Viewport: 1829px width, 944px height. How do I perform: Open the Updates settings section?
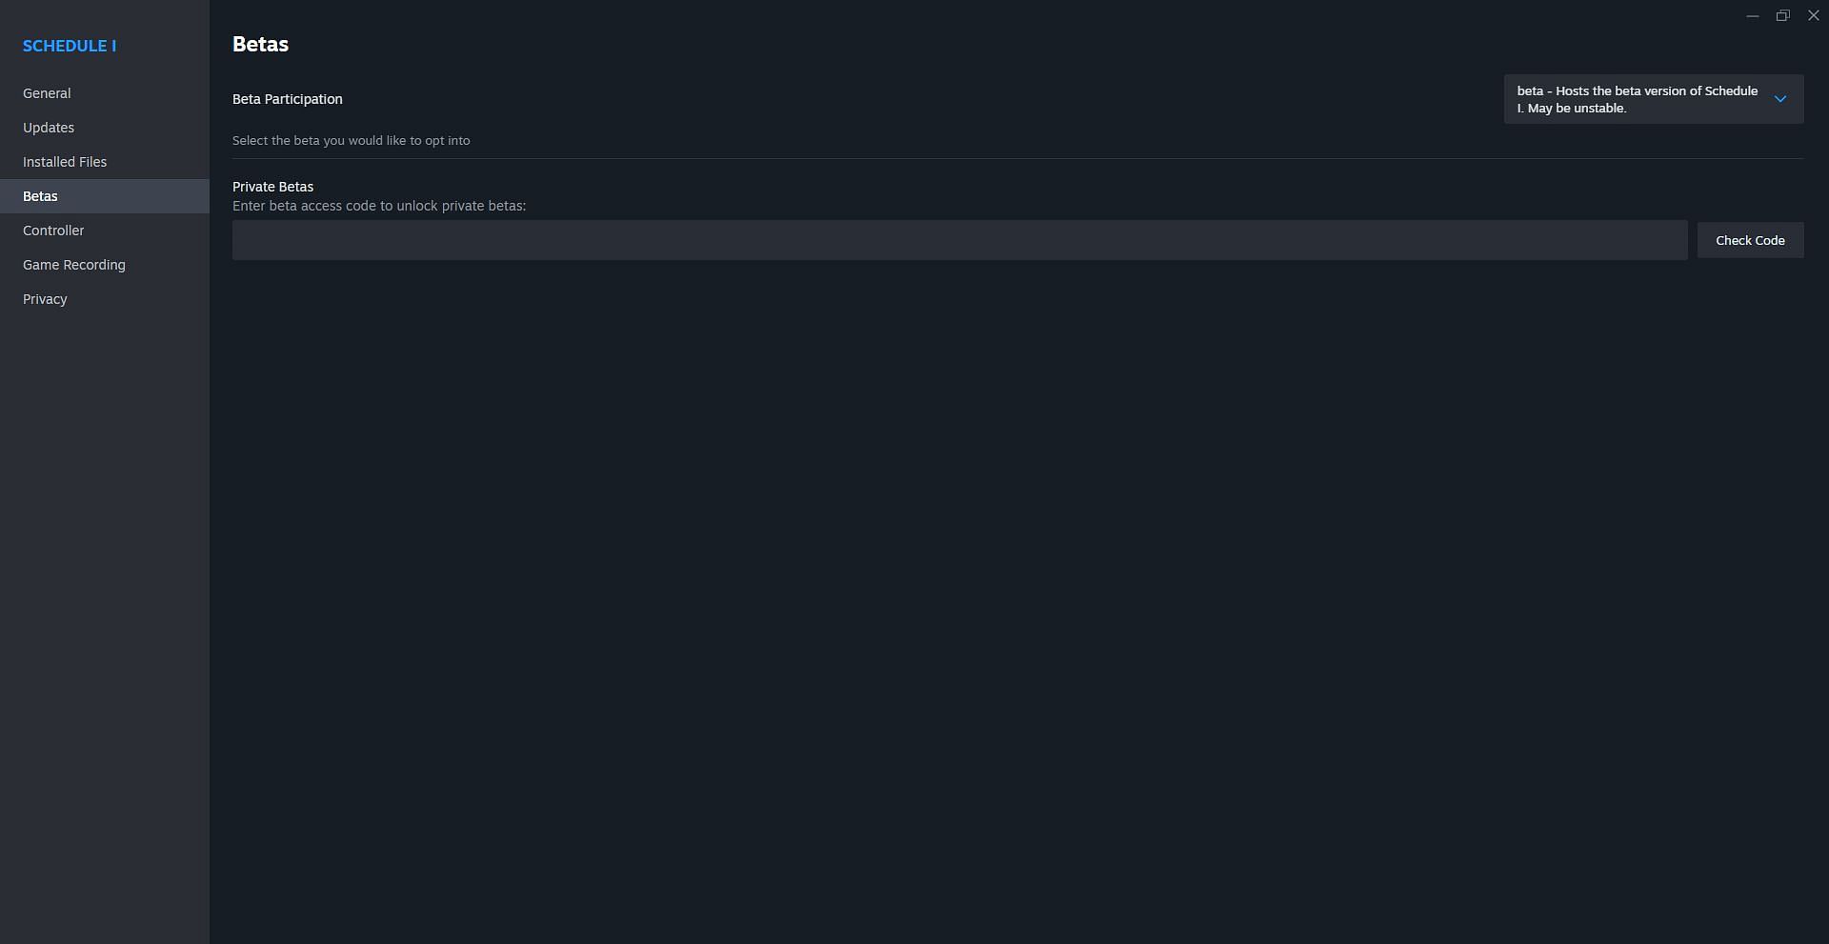(x=104, y=128)
